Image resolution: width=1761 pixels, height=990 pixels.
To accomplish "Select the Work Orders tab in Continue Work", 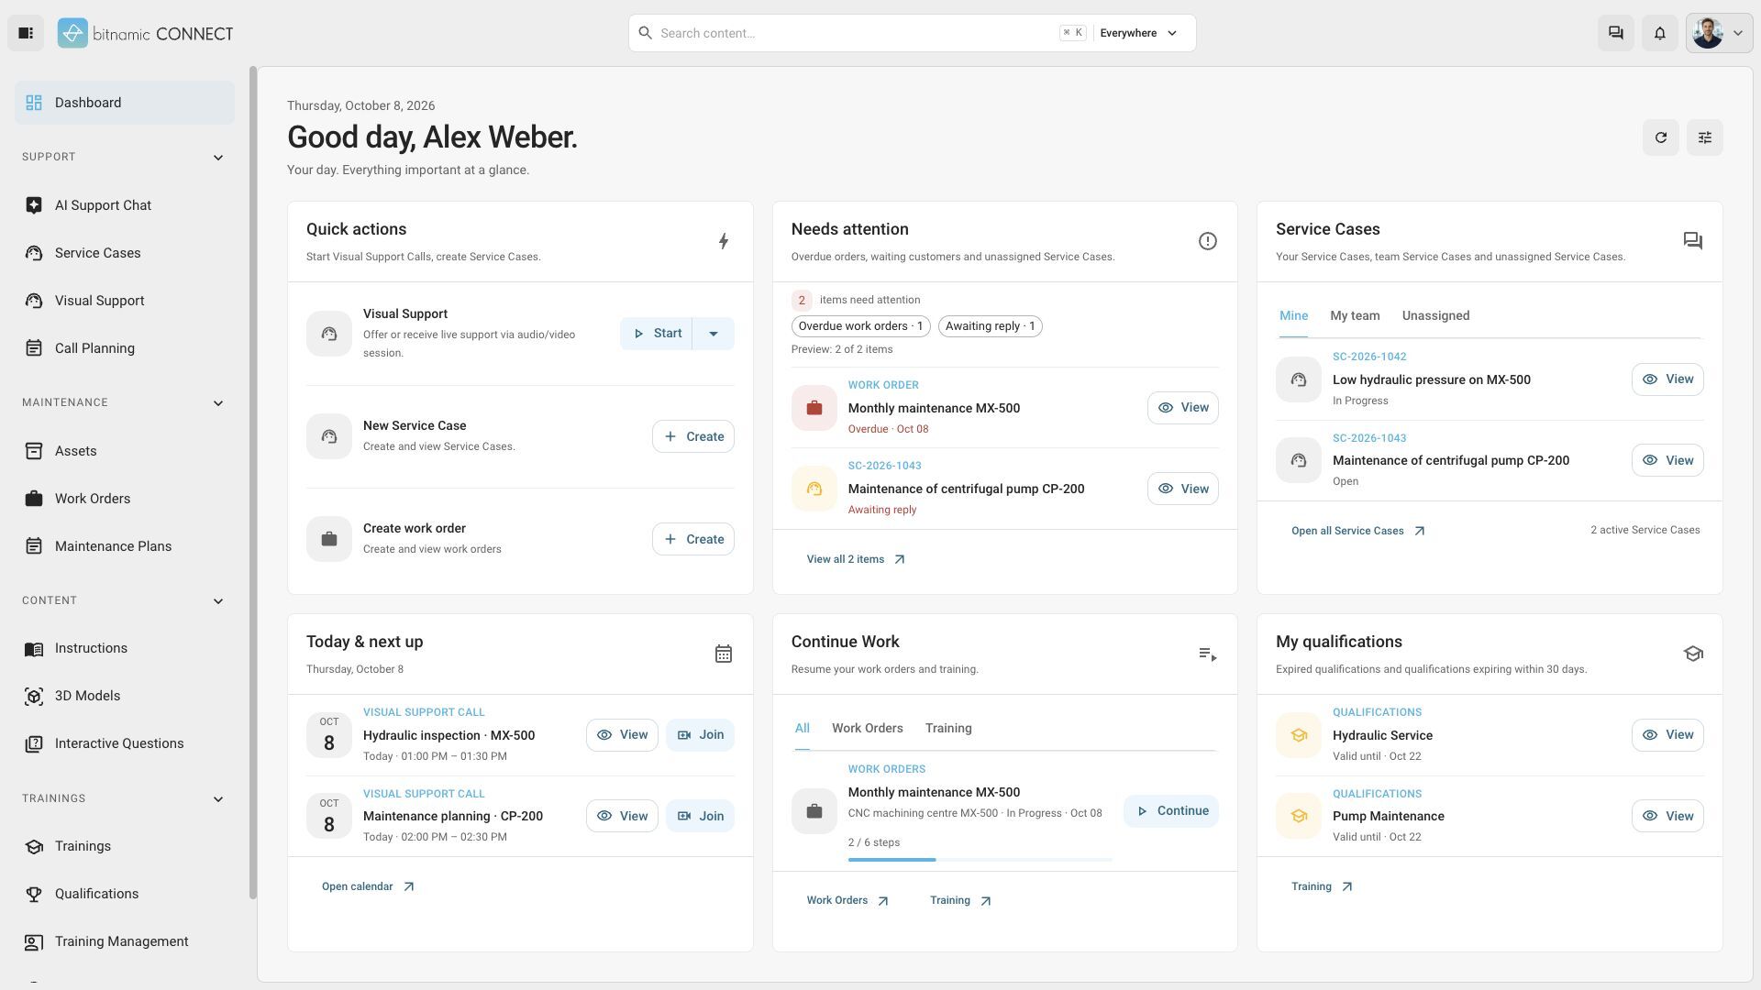I will pos(867,728).
